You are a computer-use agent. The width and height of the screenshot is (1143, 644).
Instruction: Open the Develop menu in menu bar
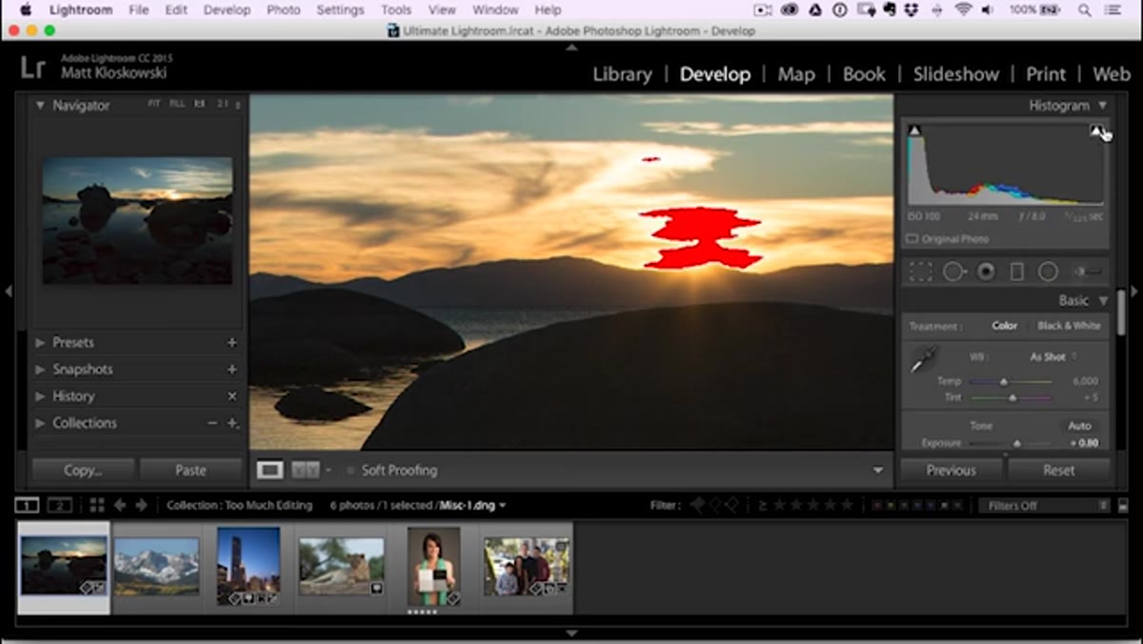coord(227,10)
